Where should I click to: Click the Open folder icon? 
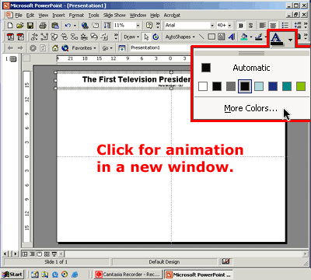tap(20, 26)
